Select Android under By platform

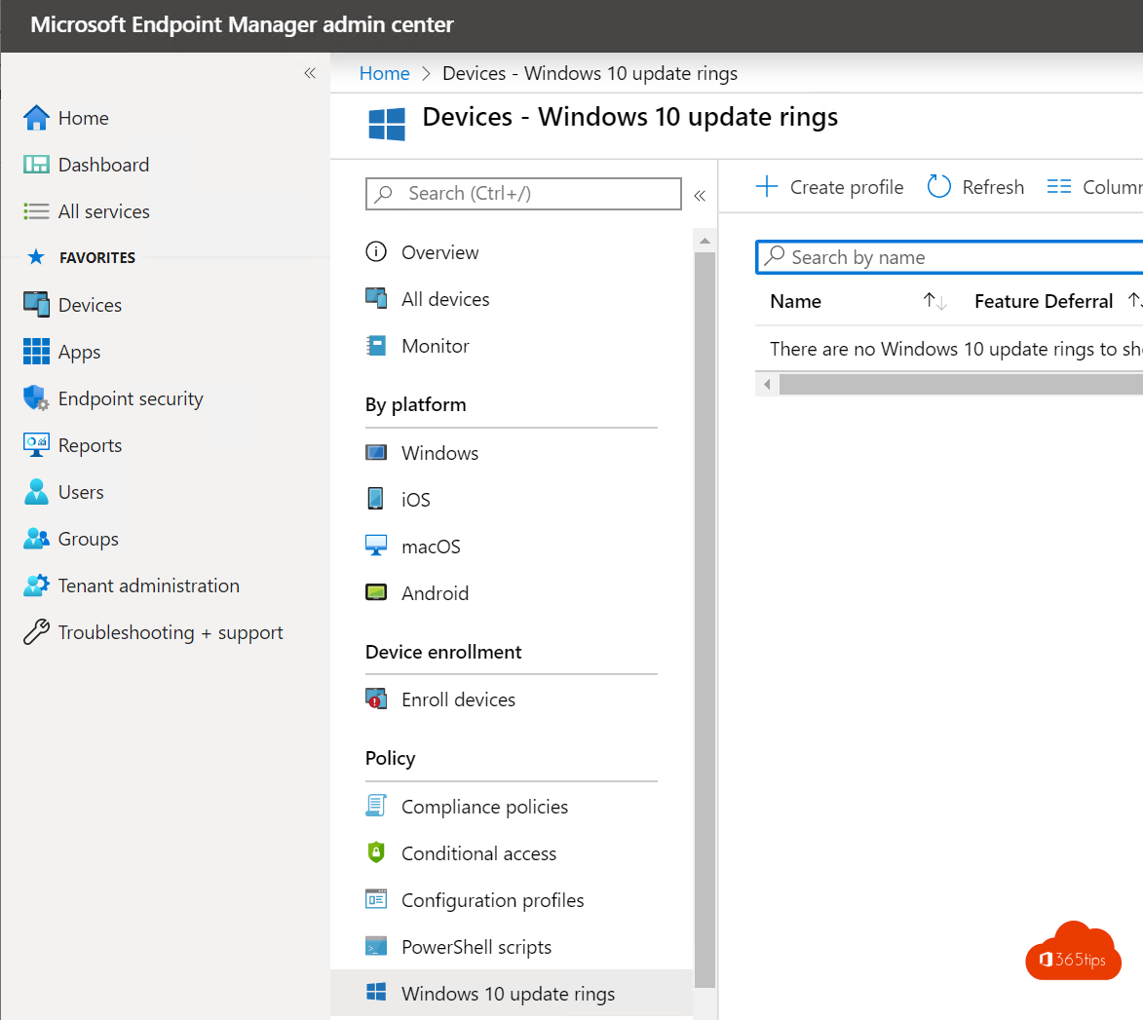435,593
